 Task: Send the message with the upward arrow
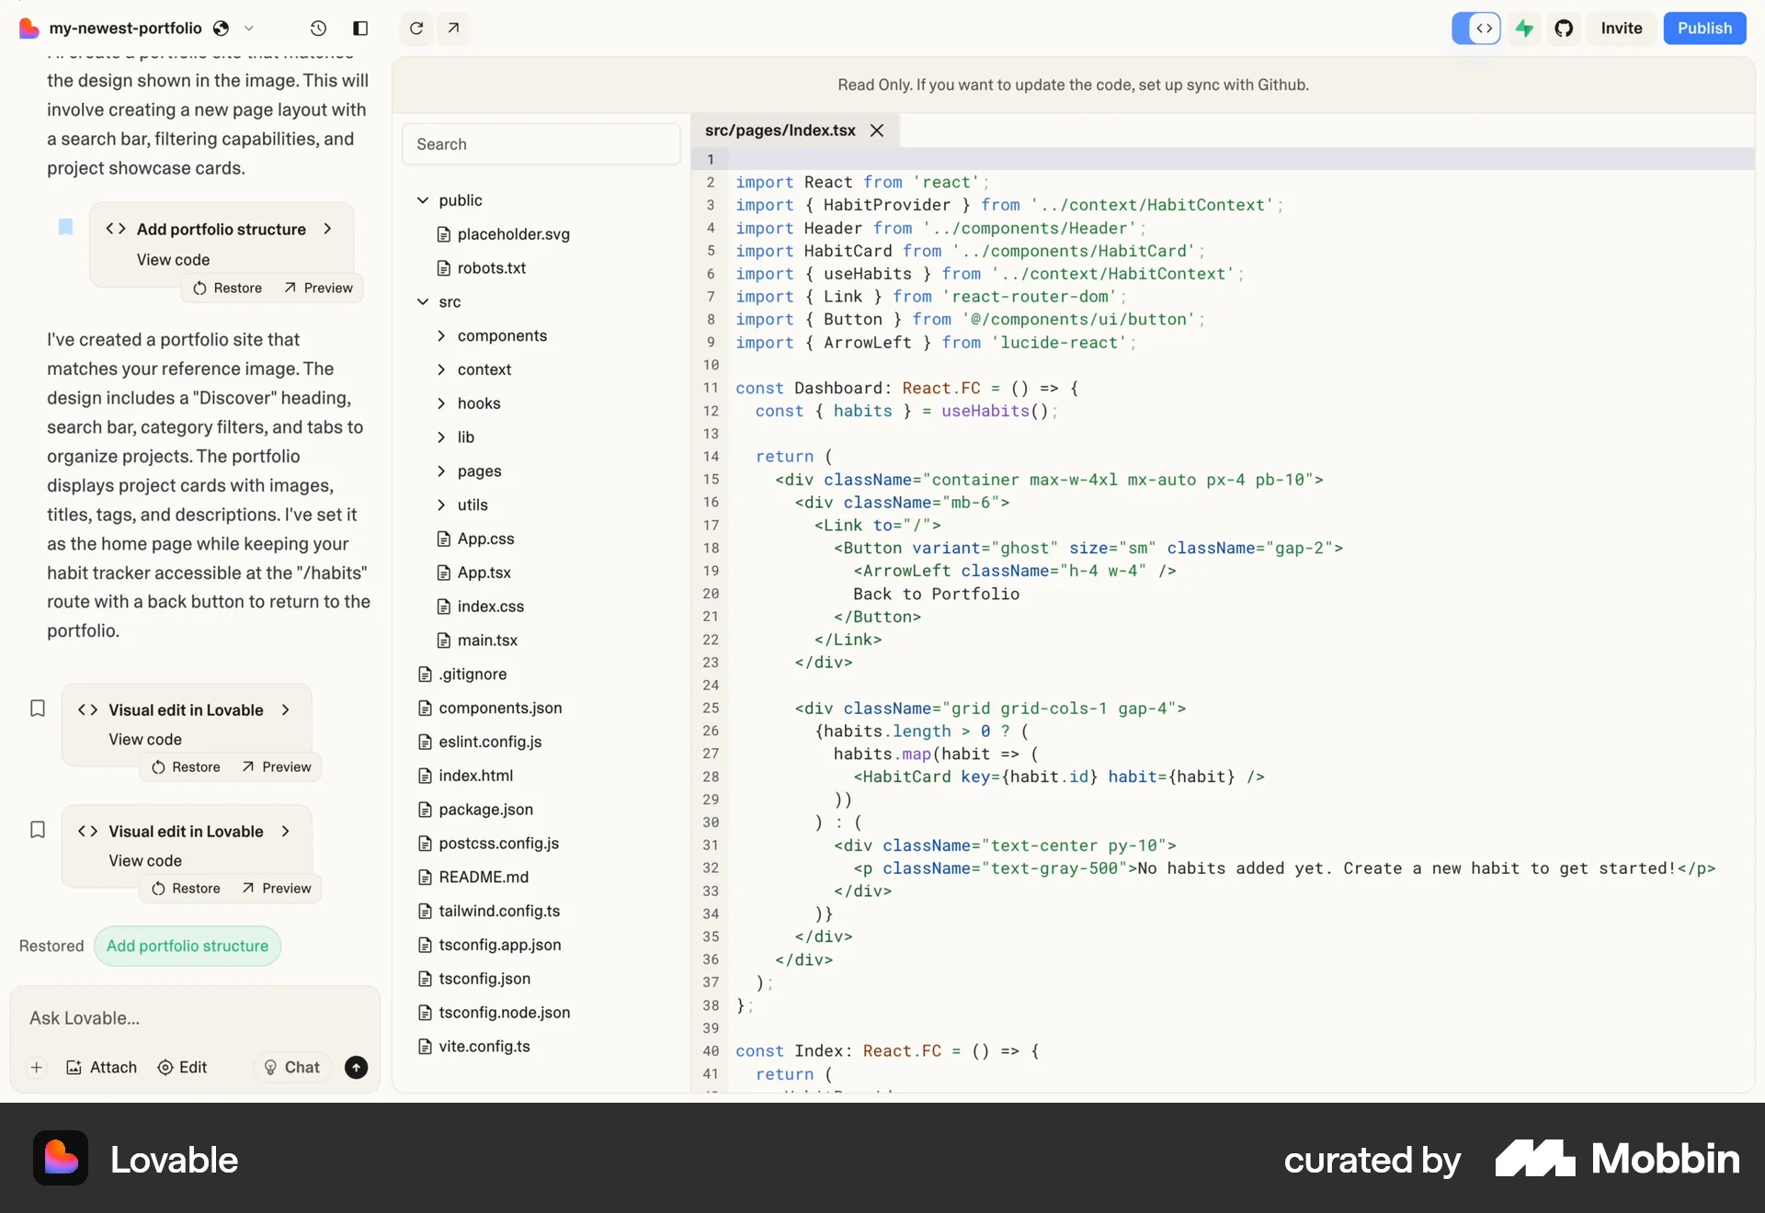tap(357, 1068)
